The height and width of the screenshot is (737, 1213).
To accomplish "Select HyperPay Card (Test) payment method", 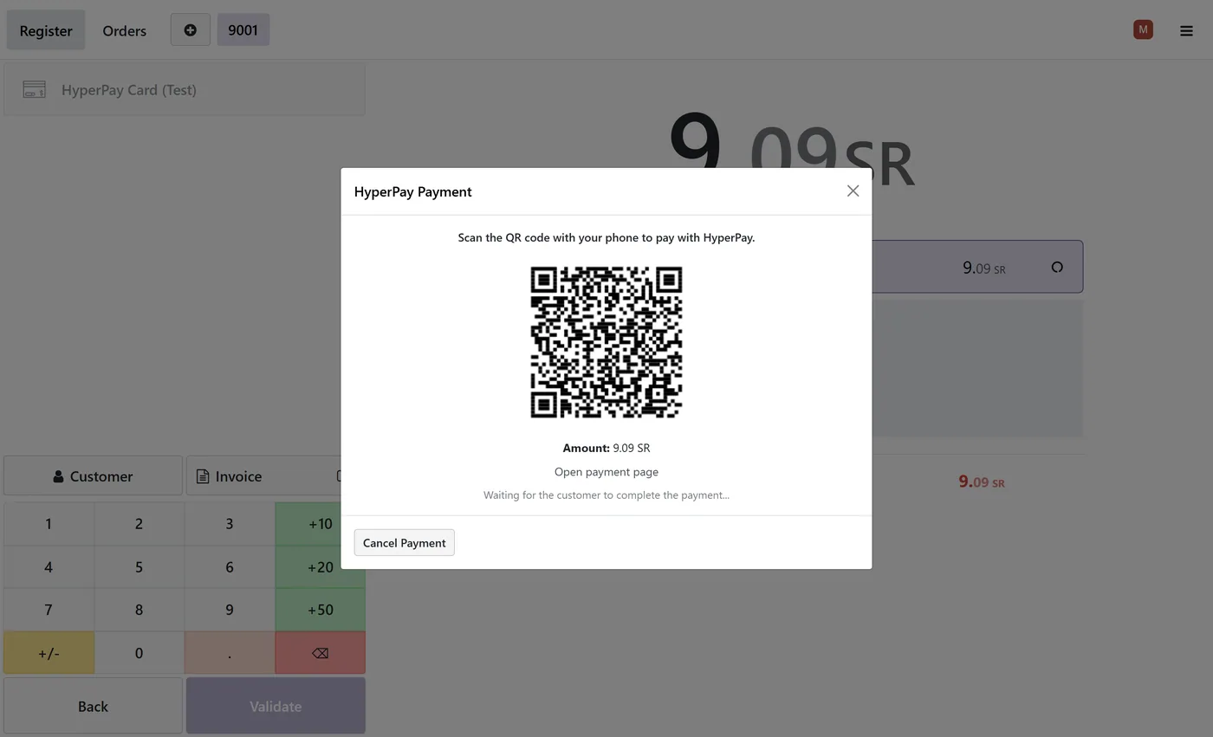I will point(185,89).
